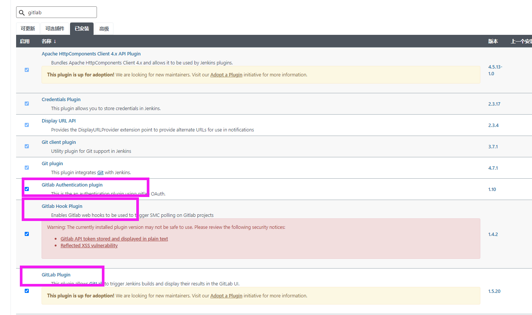The image size is (532, 315).
Task: Click the 版本 column header
Action: click(493, 41)
